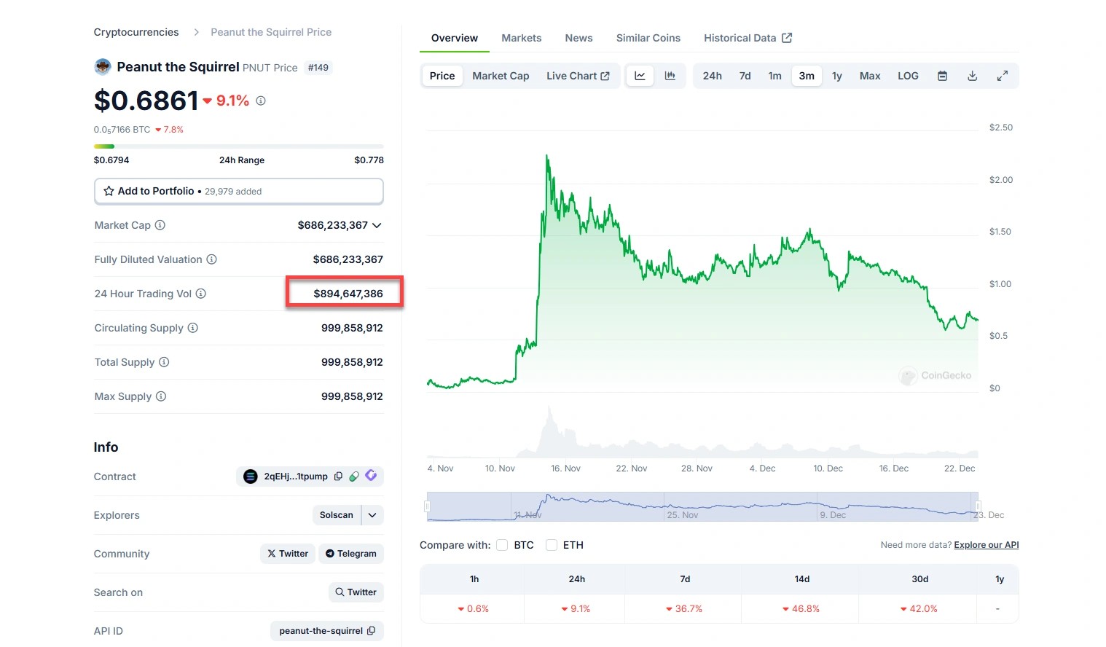Expand the Market Cap chevron
Viewport: 1106px width, 647px height.
pos(377,225)
